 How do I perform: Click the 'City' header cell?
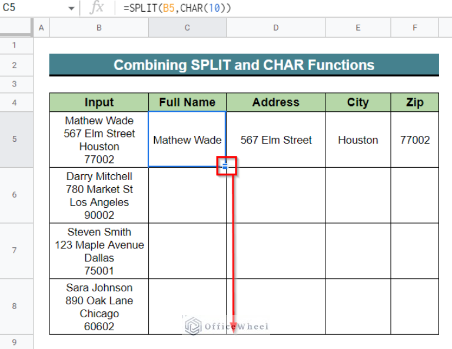(358, 102)
